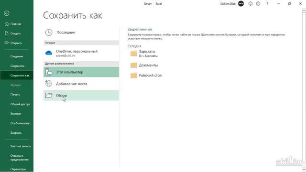
Task: Click the folder icon for Обзор
Action: click(49, 95)
